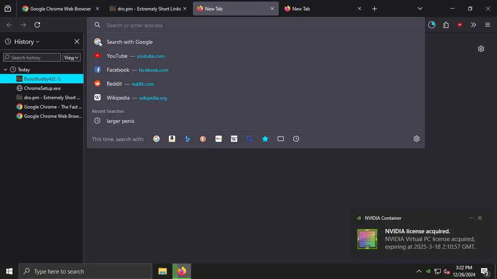
Task: Switch to the last New Tab
Action: click(322, 9)
